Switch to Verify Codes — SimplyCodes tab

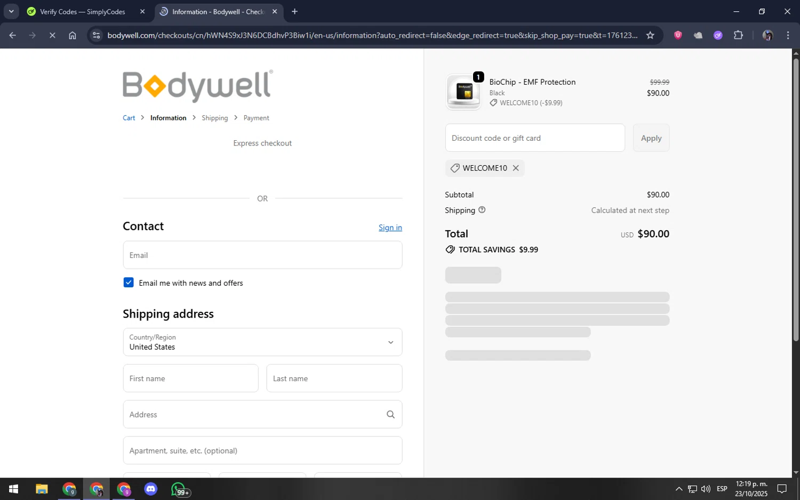click(83, 12)
